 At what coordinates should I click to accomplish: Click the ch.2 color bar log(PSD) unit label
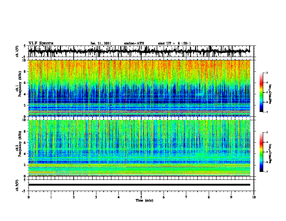(x=270, y=153)
